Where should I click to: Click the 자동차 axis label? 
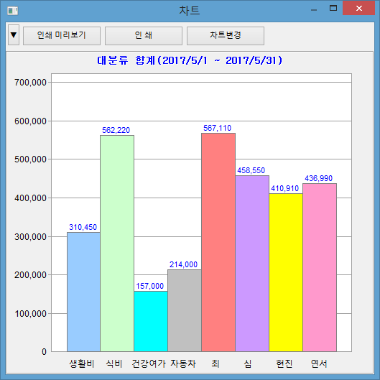(x=183, y=363)
